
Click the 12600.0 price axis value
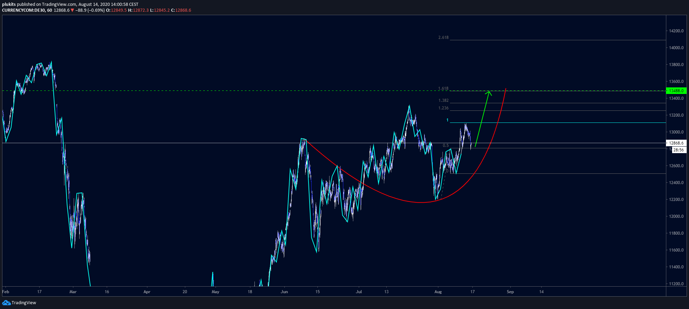[676, 166]
